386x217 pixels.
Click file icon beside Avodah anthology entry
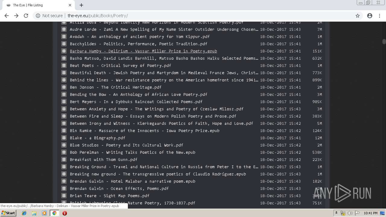(64, 36)
